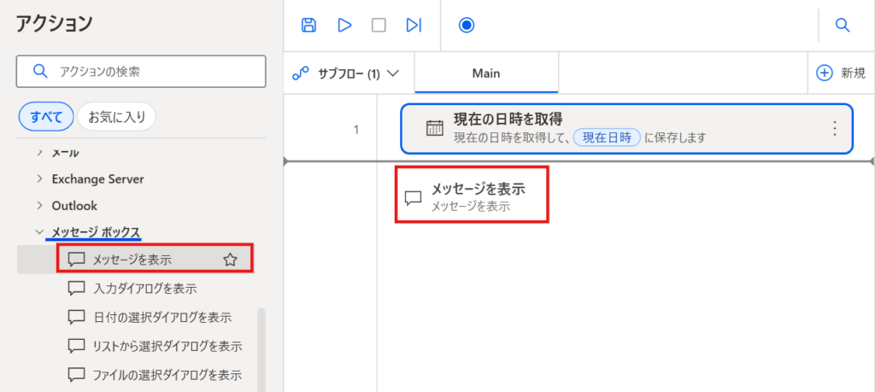Click the magnifier search icon in the toolbar
Viewport: 875px width, 392px height.
(x=842, y=25)
